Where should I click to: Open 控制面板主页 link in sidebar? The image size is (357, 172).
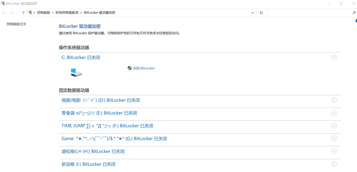tap(16, 24)
